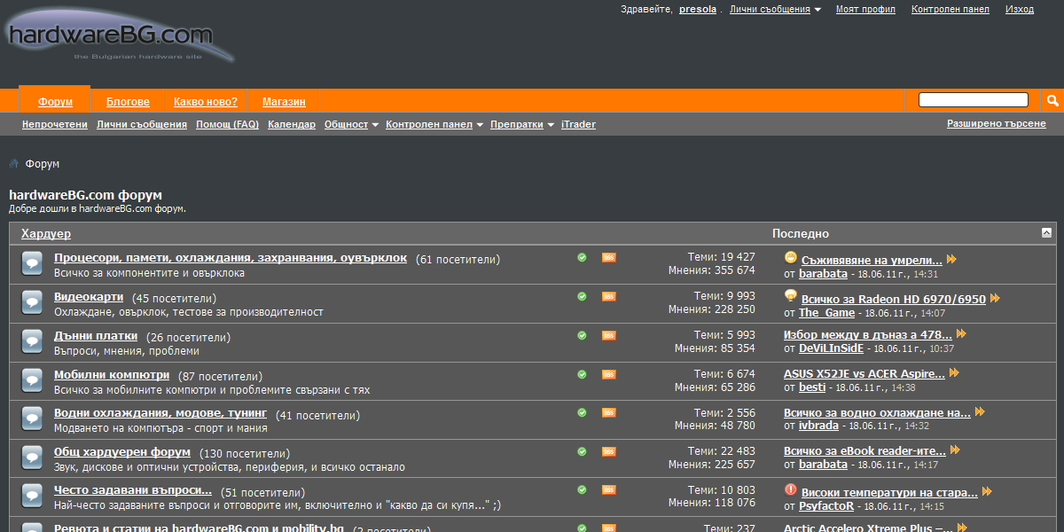Image resolution: width=1064 pixels, height=532 pixels.
Task: Collapse the Хардуер category section
Action: click(x=1046, y=232)
